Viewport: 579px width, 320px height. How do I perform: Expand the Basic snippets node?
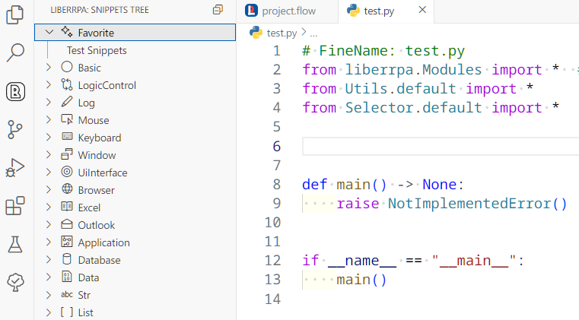coord(49,67)
